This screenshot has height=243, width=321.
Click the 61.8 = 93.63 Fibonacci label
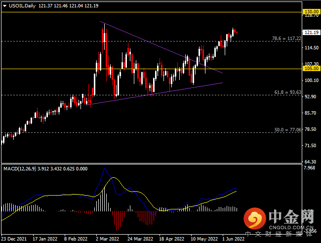(287, 92)
